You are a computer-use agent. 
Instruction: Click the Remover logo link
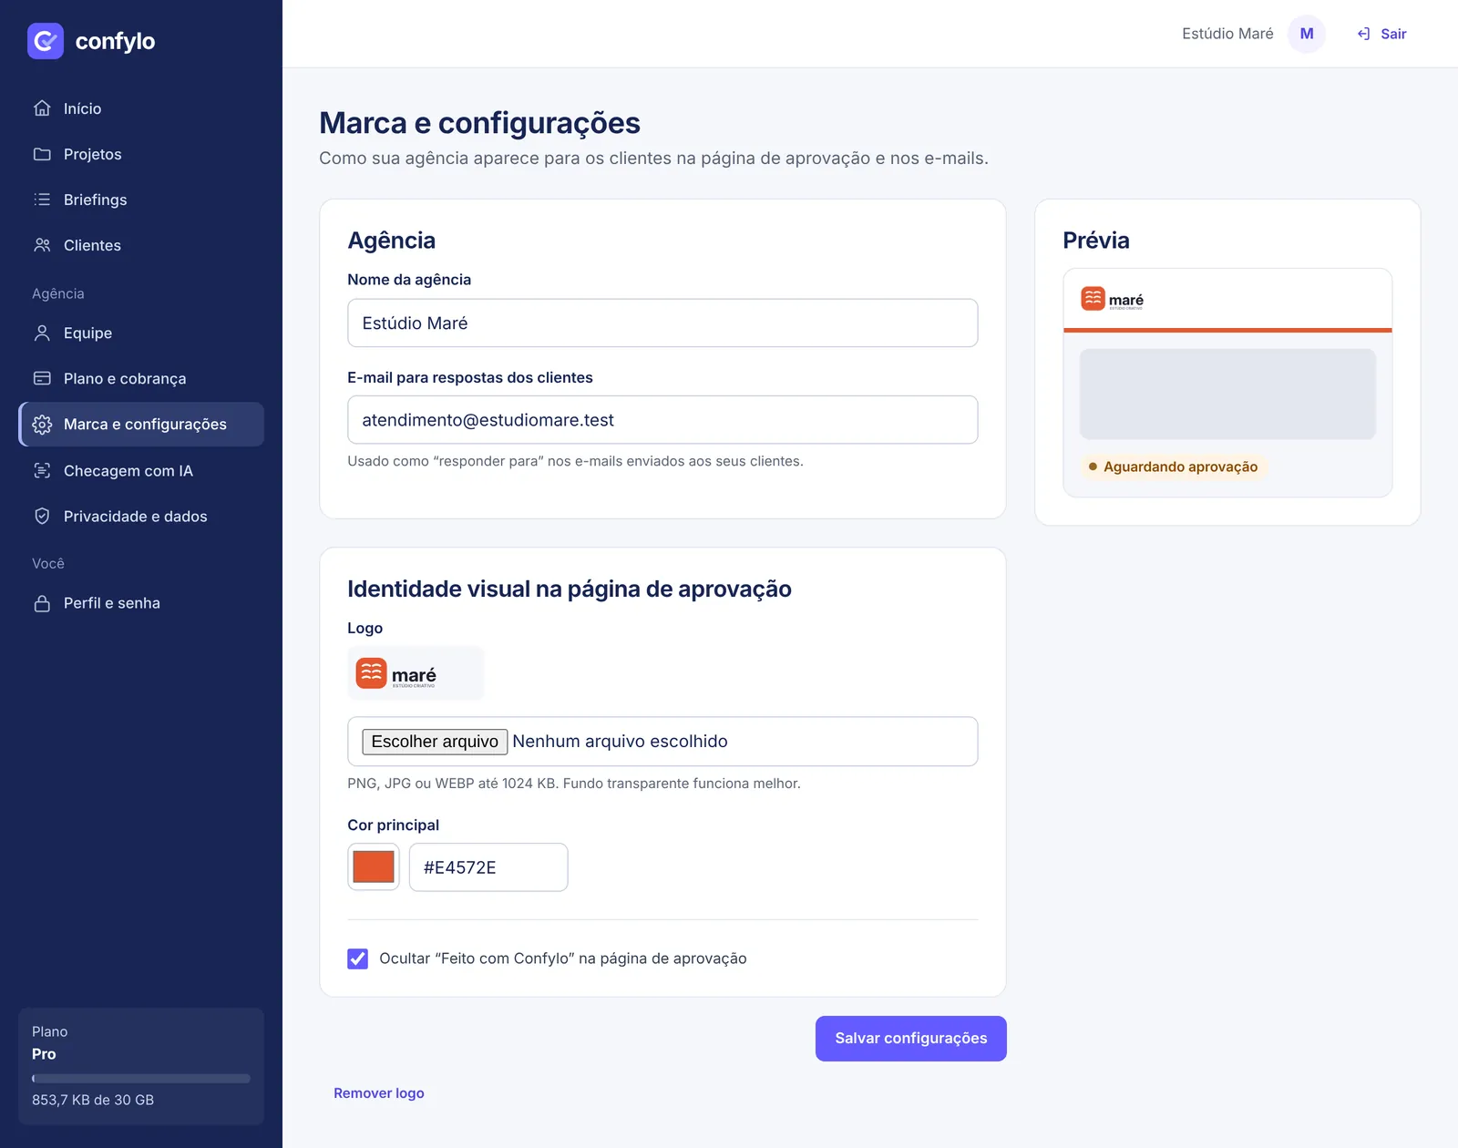tap(379, 1093)
